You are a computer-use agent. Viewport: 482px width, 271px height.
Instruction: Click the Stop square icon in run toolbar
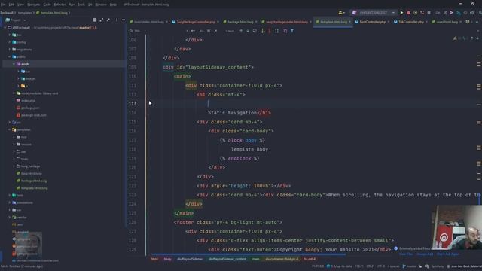pos(429,13)
